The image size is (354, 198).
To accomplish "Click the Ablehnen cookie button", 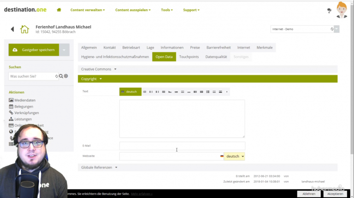I will coord(309,194).
